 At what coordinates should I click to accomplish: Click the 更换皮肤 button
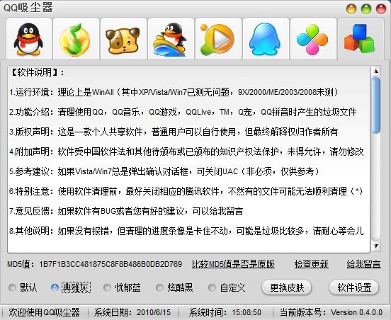pyautogui.click(x=286, y=287)
